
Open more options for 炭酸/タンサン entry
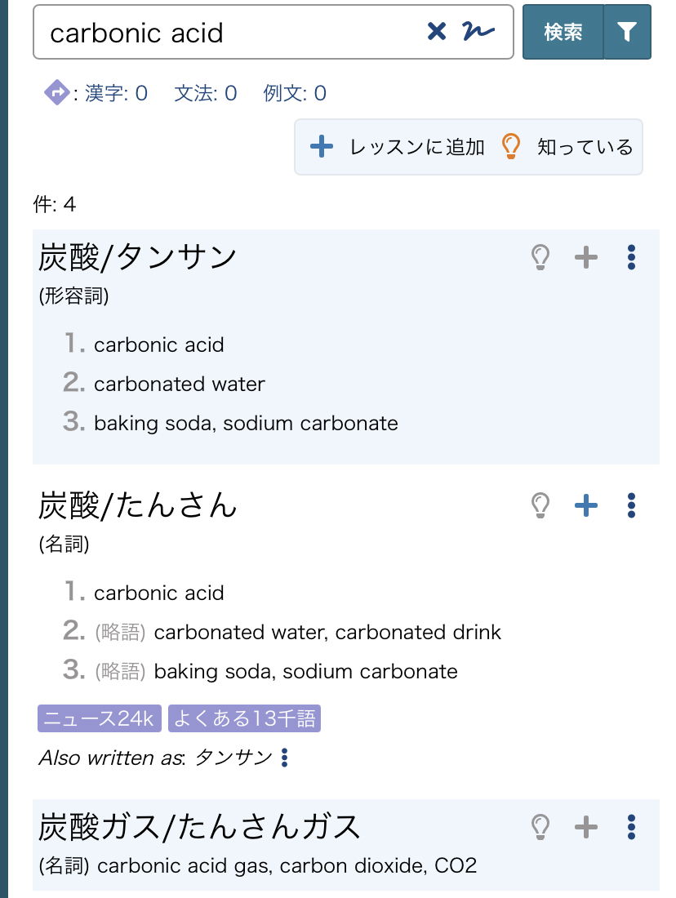click(631, 257)
